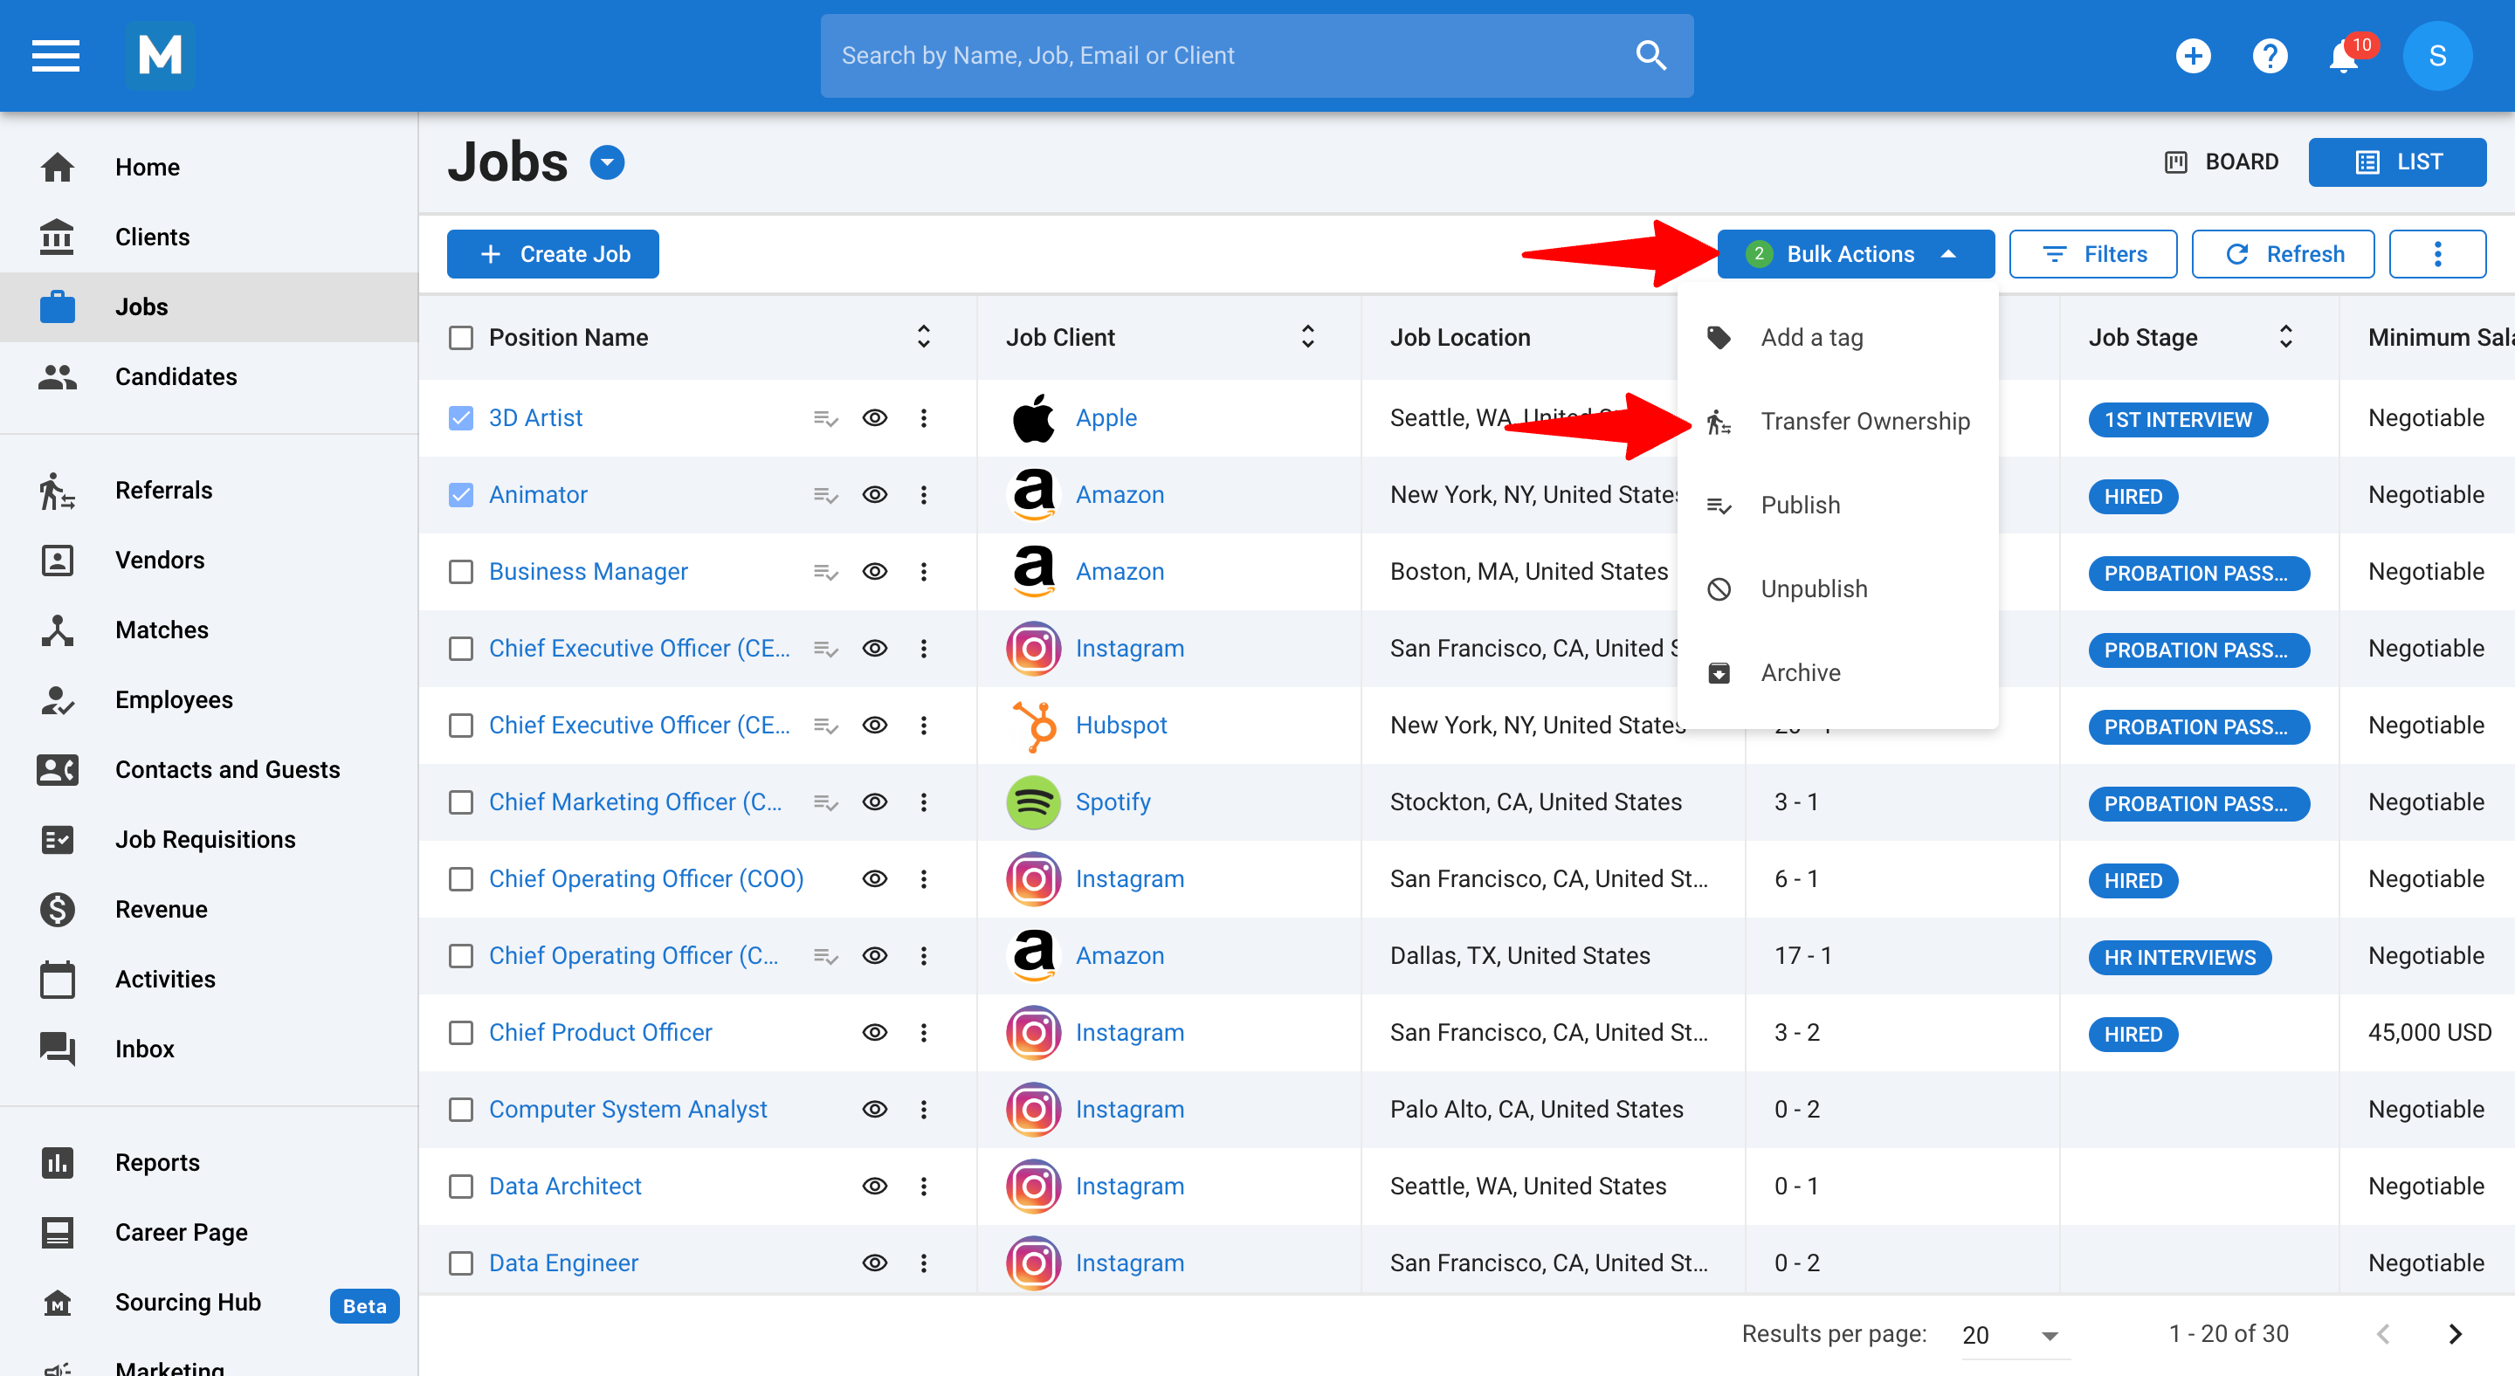This screenshot has height=1376, width=2515.
Task: Open Vendors in the sidebar
Action: coord(209,561)
